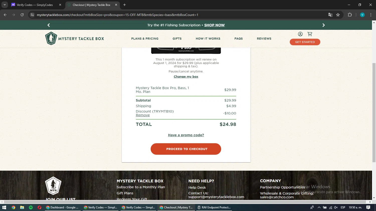376x211 pixels.
Task: Show next banner with right arrow
Action: (324, 25)
